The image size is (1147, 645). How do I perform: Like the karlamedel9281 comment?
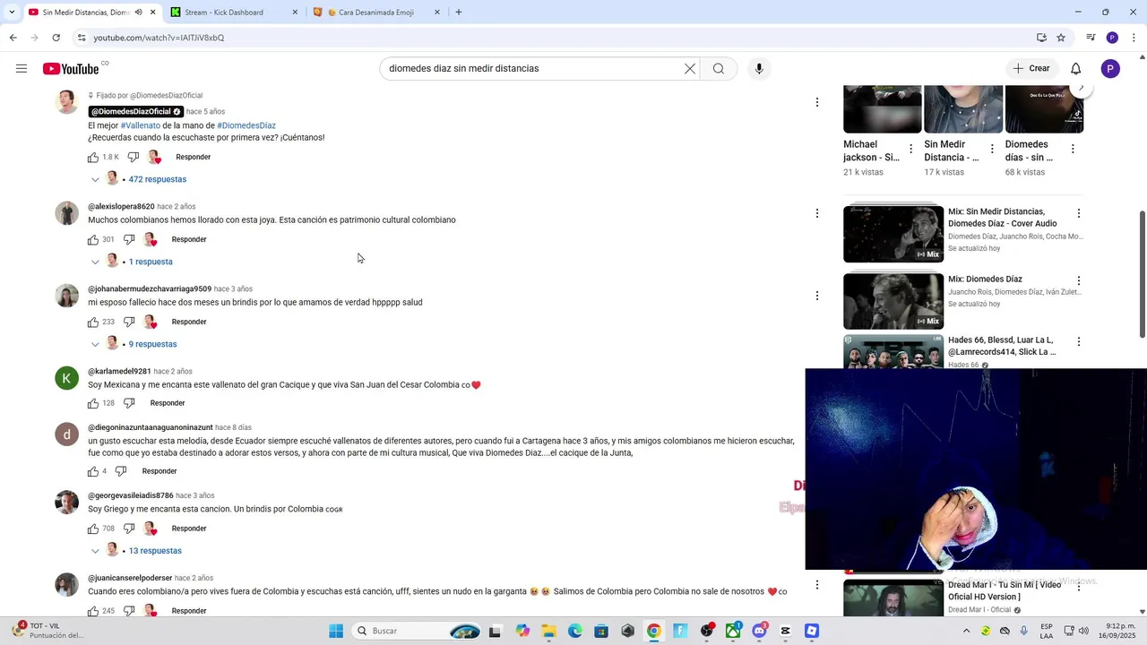93,403
